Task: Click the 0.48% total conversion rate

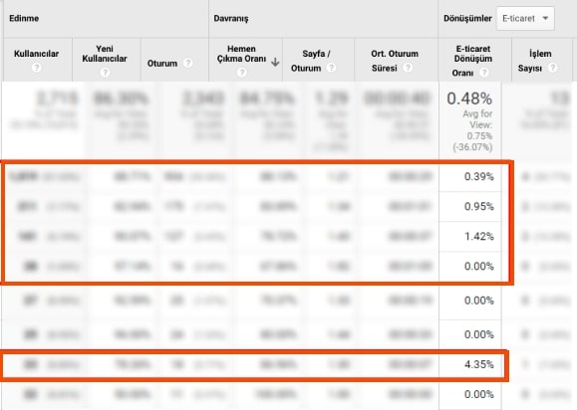Action: [x=469, y=99]
